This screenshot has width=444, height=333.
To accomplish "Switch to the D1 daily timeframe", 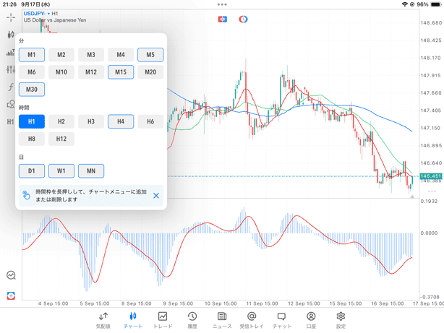I will point(32,171).
